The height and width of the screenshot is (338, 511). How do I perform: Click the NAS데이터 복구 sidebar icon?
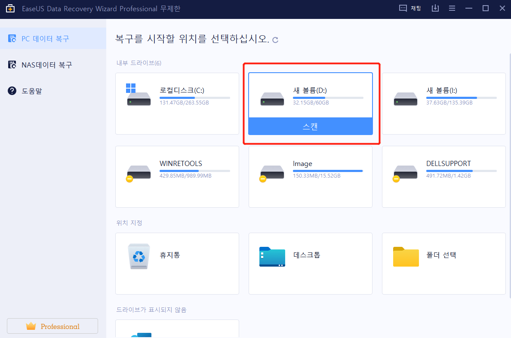(x=12, y=65)
